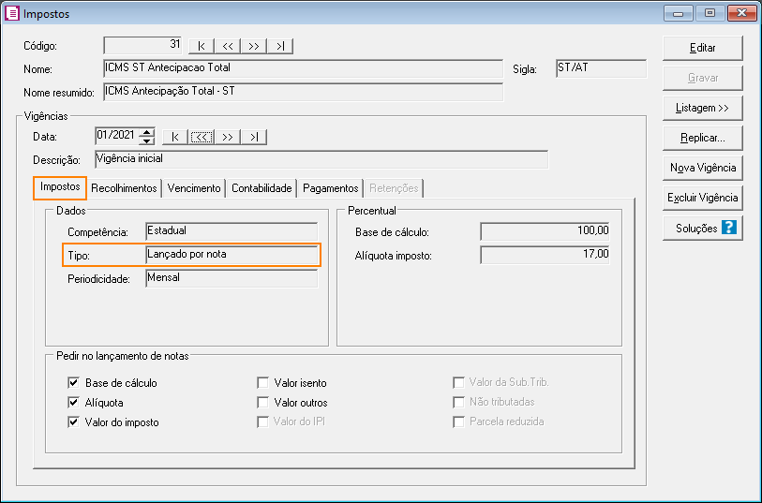This screenshot has height=503, width=762.
Task: Click the Nova Vigência button
Action: (x=702, y=168)
